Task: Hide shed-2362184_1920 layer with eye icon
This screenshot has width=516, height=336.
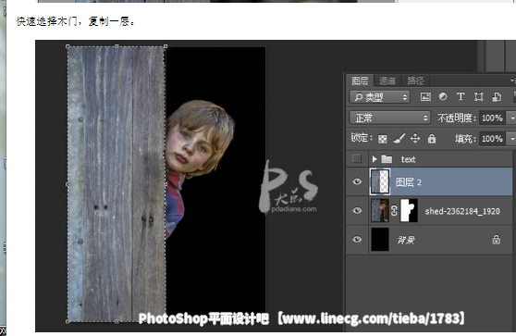Action: (357, 210)
